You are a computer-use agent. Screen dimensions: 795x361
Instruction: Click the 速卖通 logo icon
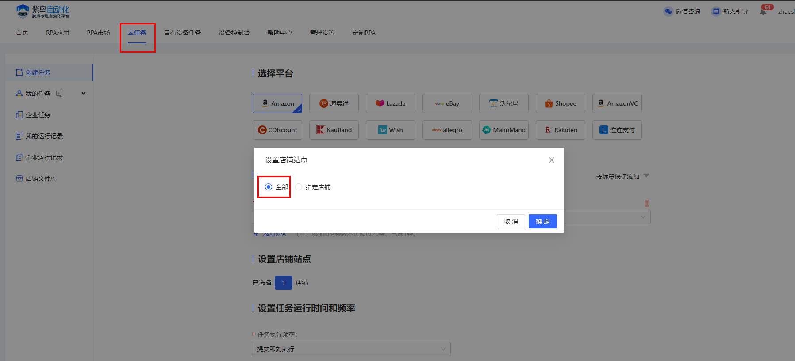click(324, 103)
